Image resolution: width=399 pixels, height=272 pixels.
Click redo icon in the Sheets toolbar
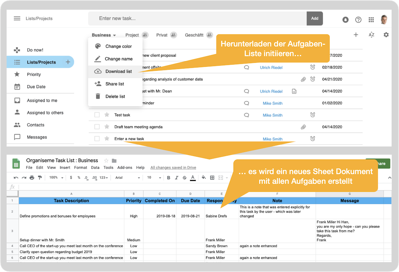tap(24, 178)
